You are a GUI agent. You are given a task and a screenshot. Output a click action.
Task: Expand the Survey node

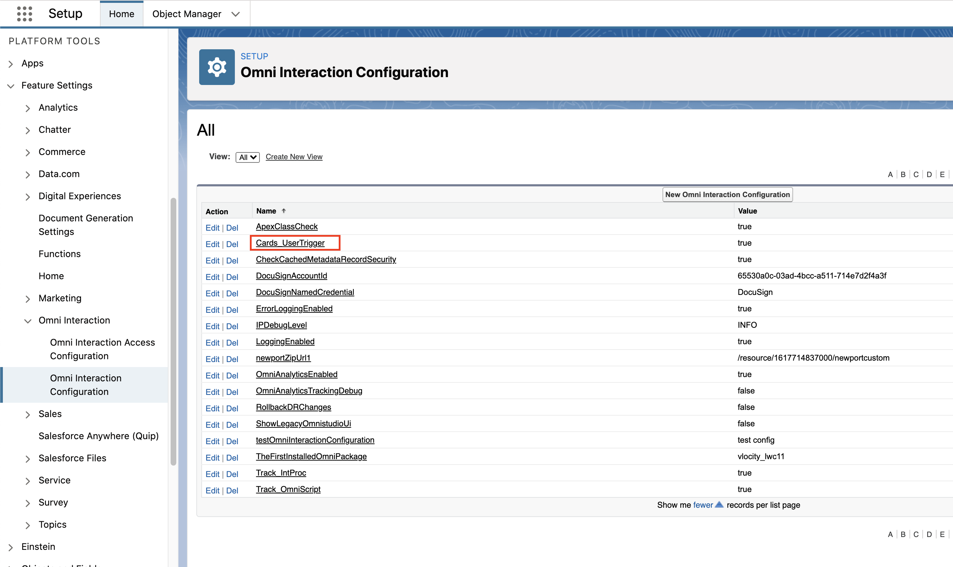pos(27,503)
